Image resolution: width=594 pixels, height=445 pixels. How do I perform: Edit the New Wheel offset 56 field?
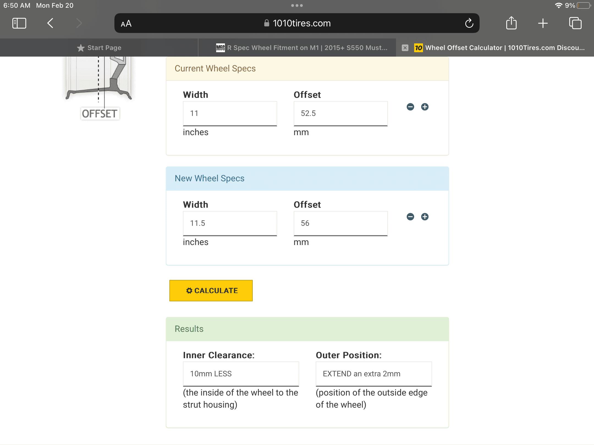tap(340, 223)
